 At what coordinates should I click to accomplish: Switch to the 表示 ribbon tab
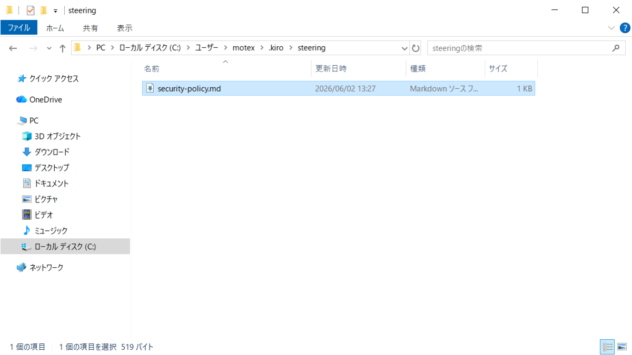pyautogui.click(x=125, y=28)
